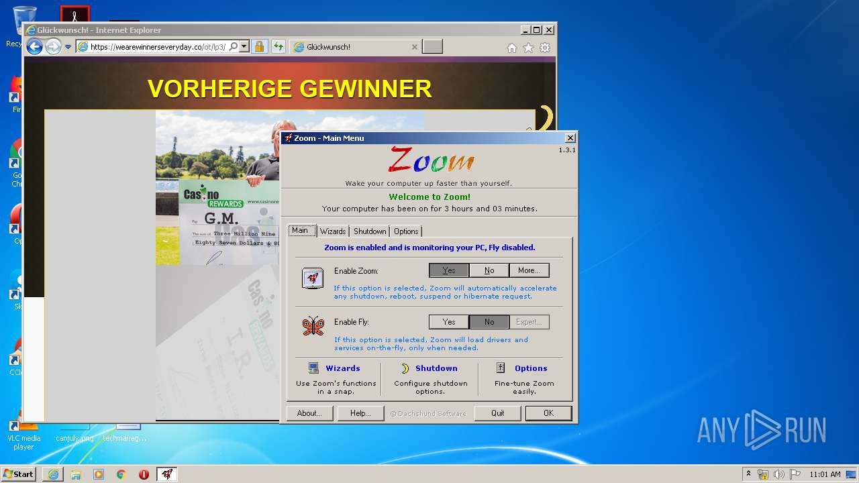Set Enable Fly to No
This screenshot has height=483, width=859.
pyautogui.click(x=489, y=322)
